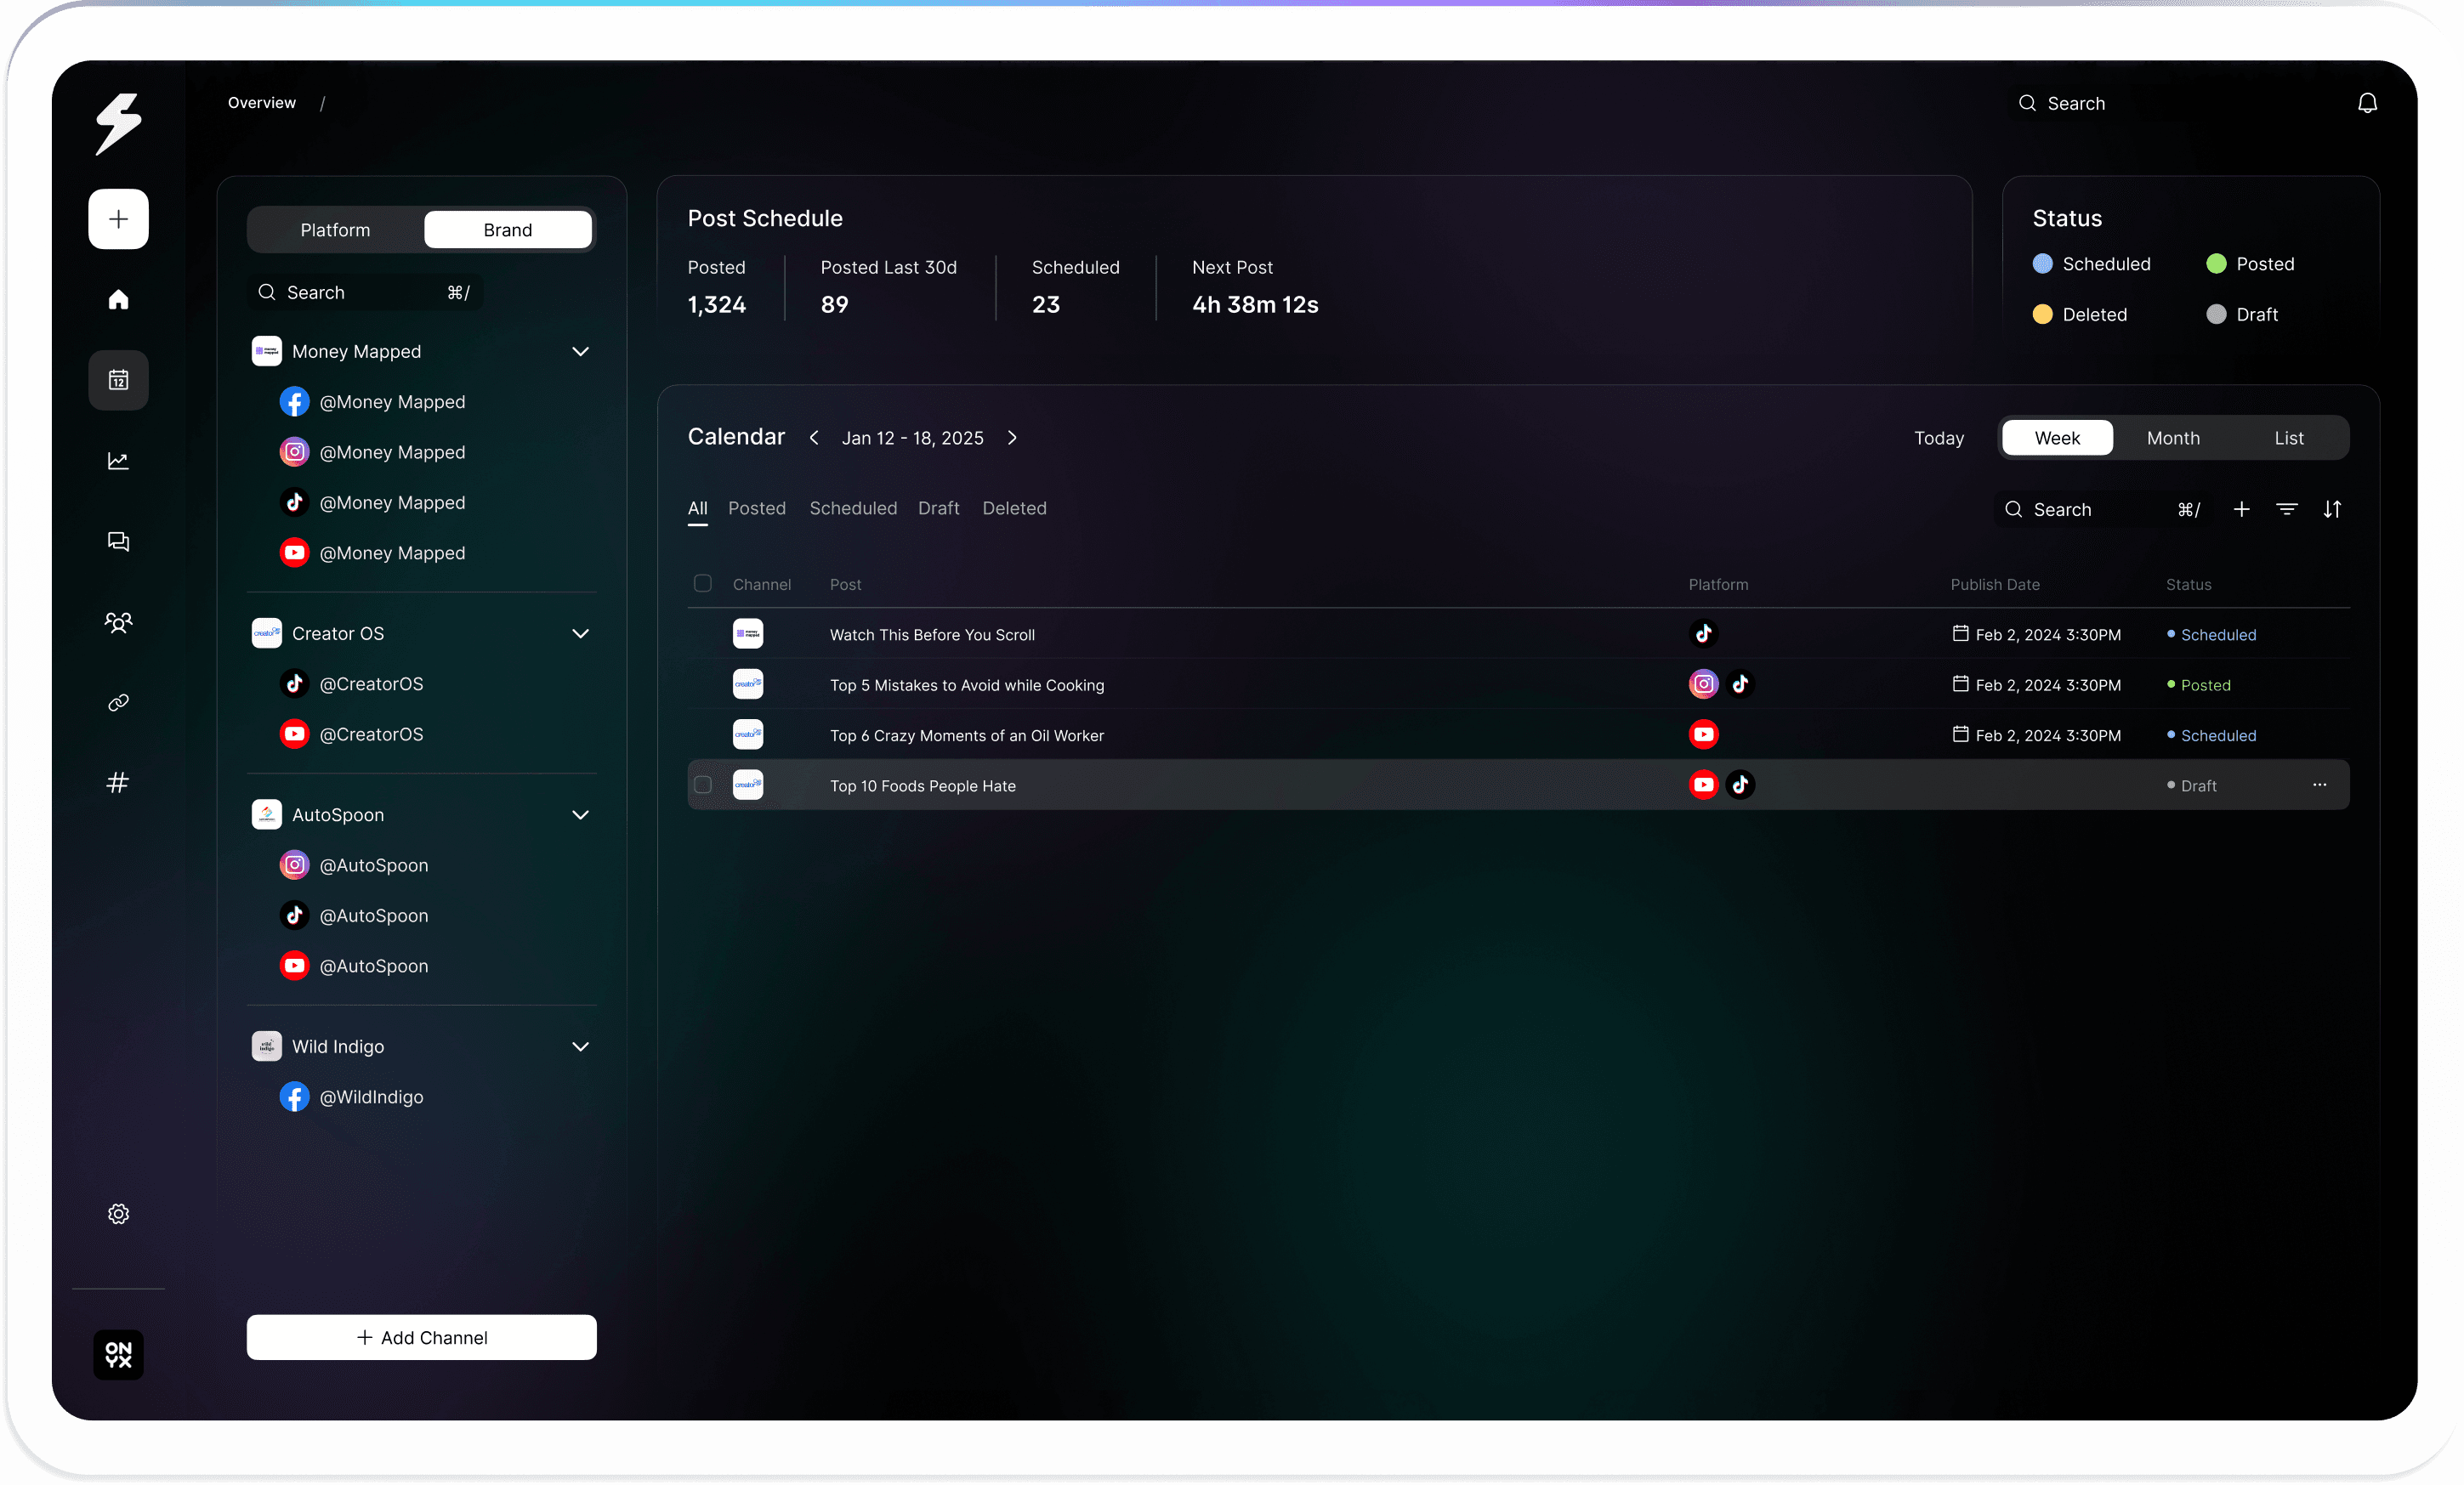Collapse the Money Mapped brand group
2464x1485 pixels.
pos(580,351)
